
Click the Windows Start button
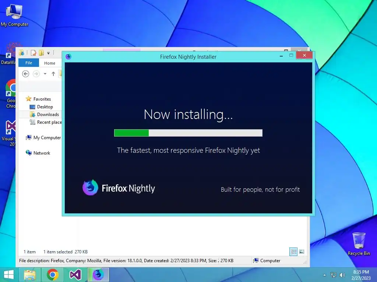tap(9, 275)
